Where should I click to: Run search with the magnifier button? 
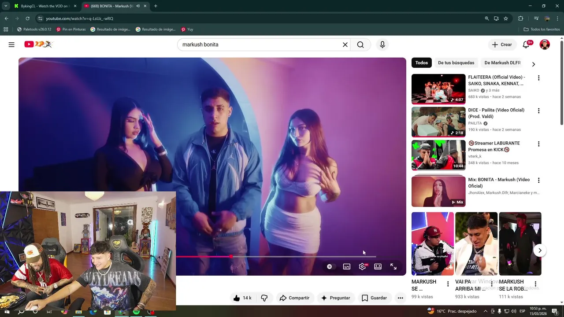360,44
